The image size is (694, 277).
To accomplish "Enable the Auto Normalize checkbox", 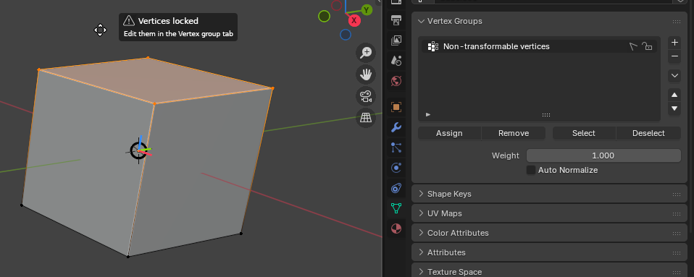I will [x=531, y=170].
